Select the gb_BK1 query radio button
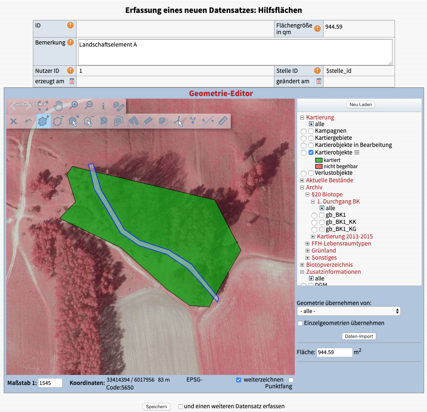Image resolution: width=427 pixels, height=412 pixels. pos(314,215)
